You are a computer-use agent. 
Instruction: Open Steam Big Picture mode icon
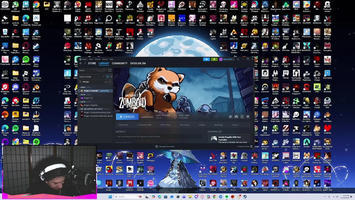238,59
